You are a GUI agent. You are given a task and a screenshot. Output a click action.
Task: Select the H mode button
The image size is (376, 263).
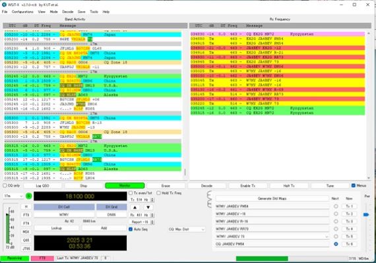(x=26, y=206)
